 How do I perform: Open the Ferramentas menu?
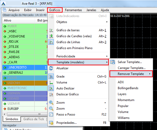click(x=73, y=10)
